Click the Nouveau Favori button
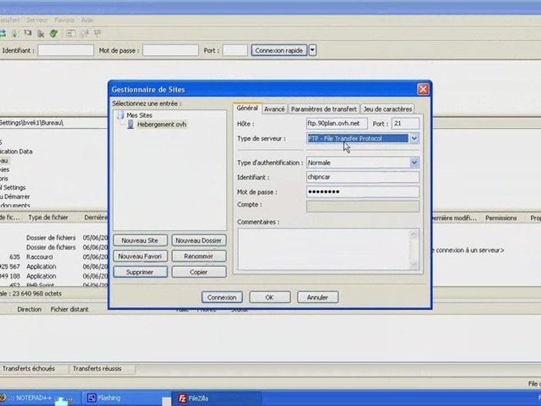541x406 pixels. (140, 257)
